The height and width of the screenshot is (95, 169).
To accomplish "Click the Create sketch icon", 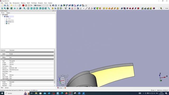I will point(72,8).
